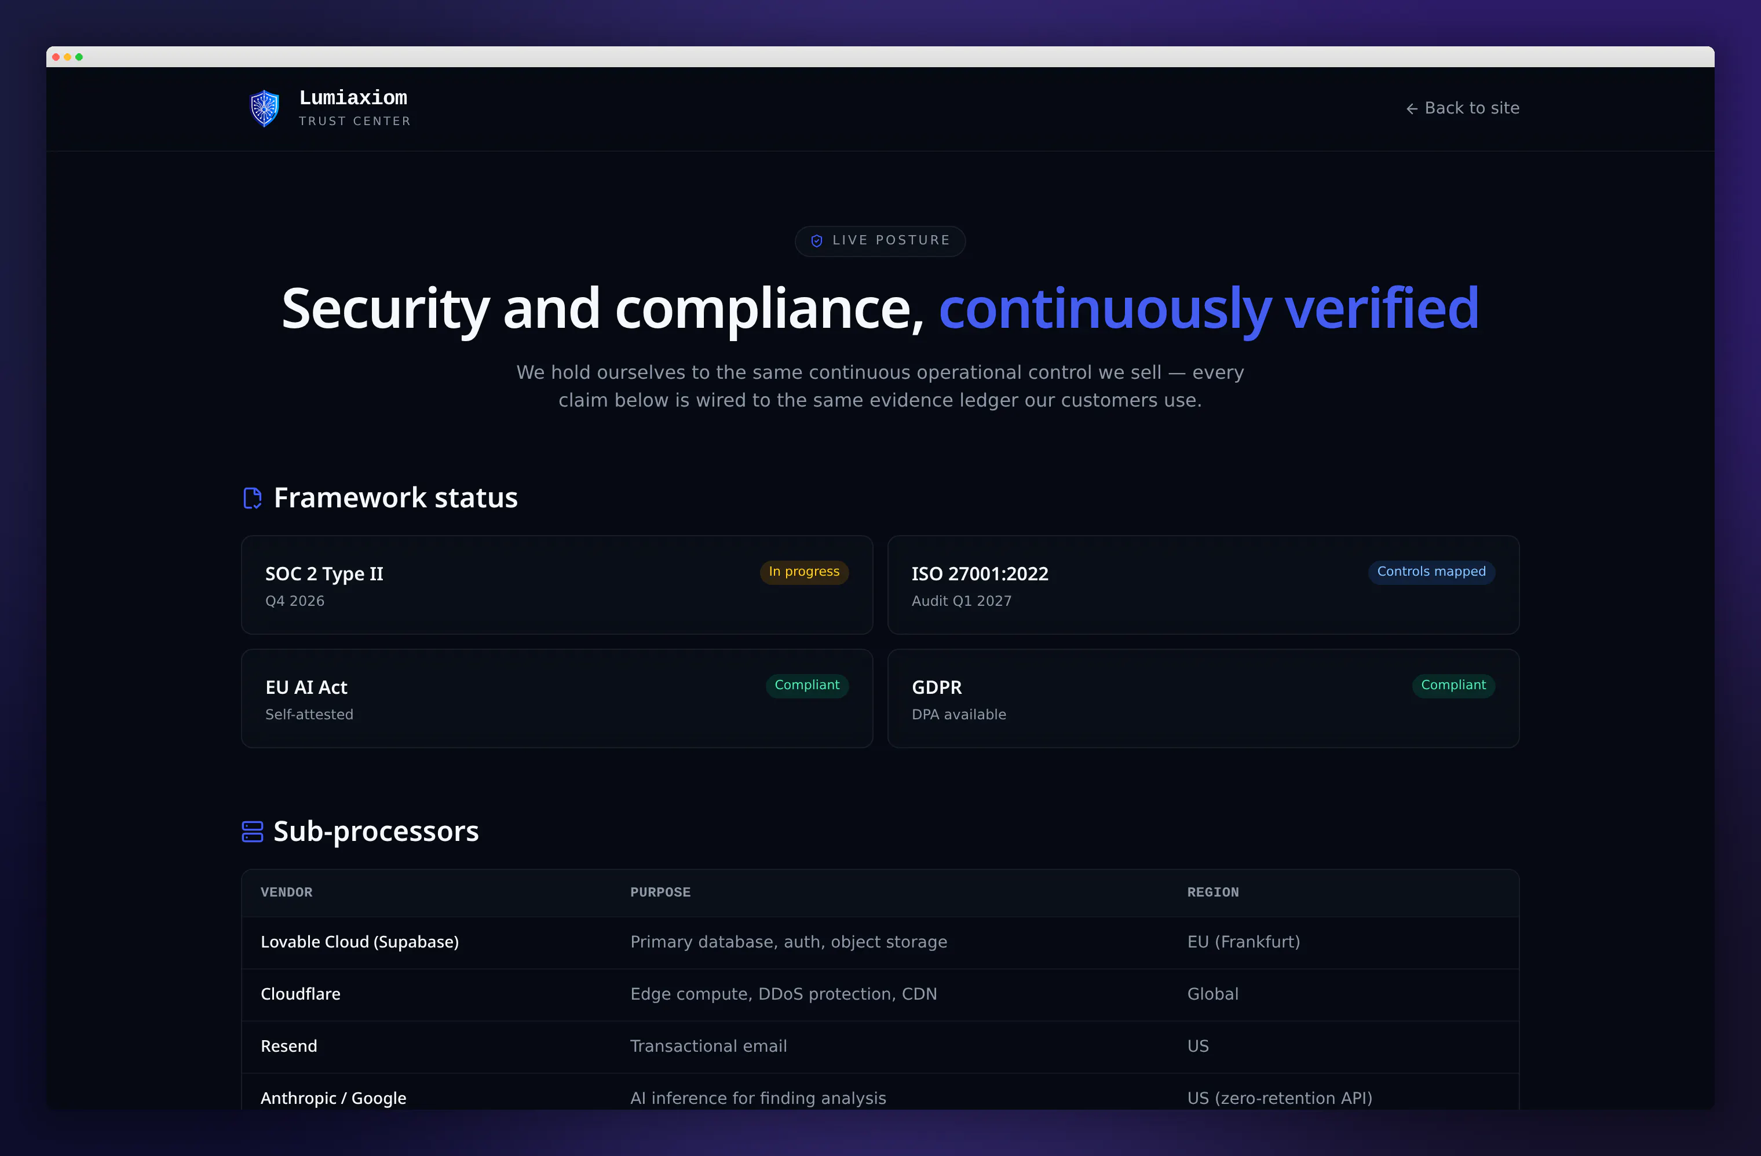Click the back arrow icon in header
The width and height of the screenshot is (1761, 1156).
coord(1412,109)
